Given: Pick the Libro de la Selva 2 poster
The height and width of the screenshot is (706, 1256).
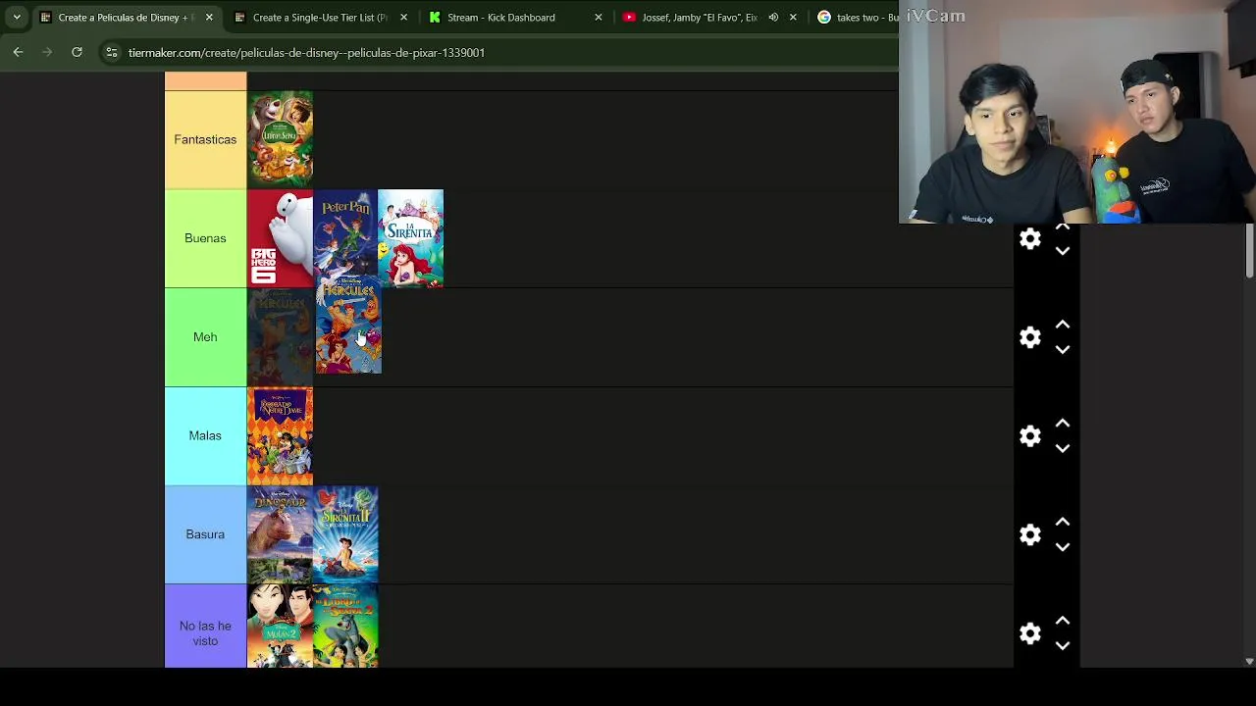Looking at the screenshot, I should 345,627.
